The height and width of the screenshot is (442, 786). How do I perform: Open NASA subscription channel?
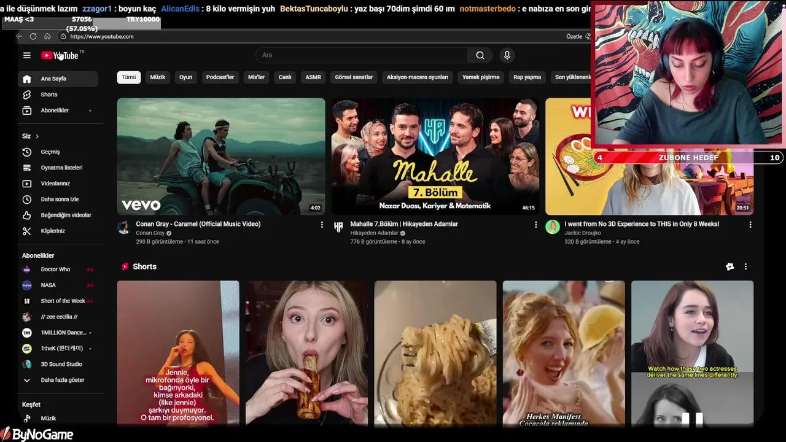click(x=58, y=285)
